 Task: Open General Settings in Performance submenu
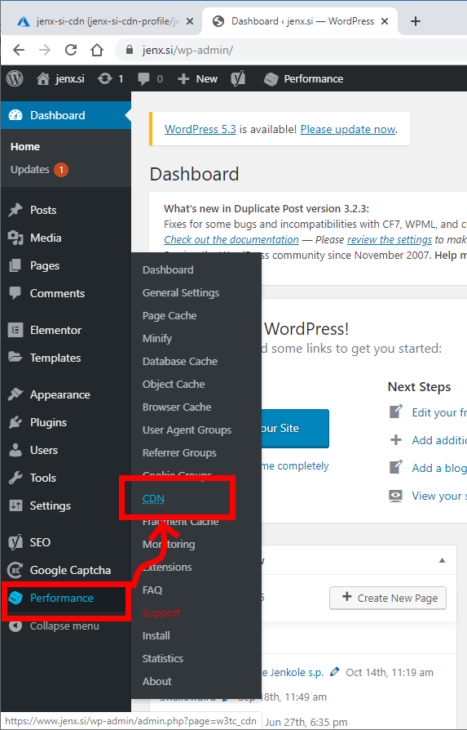click(181, 293)
